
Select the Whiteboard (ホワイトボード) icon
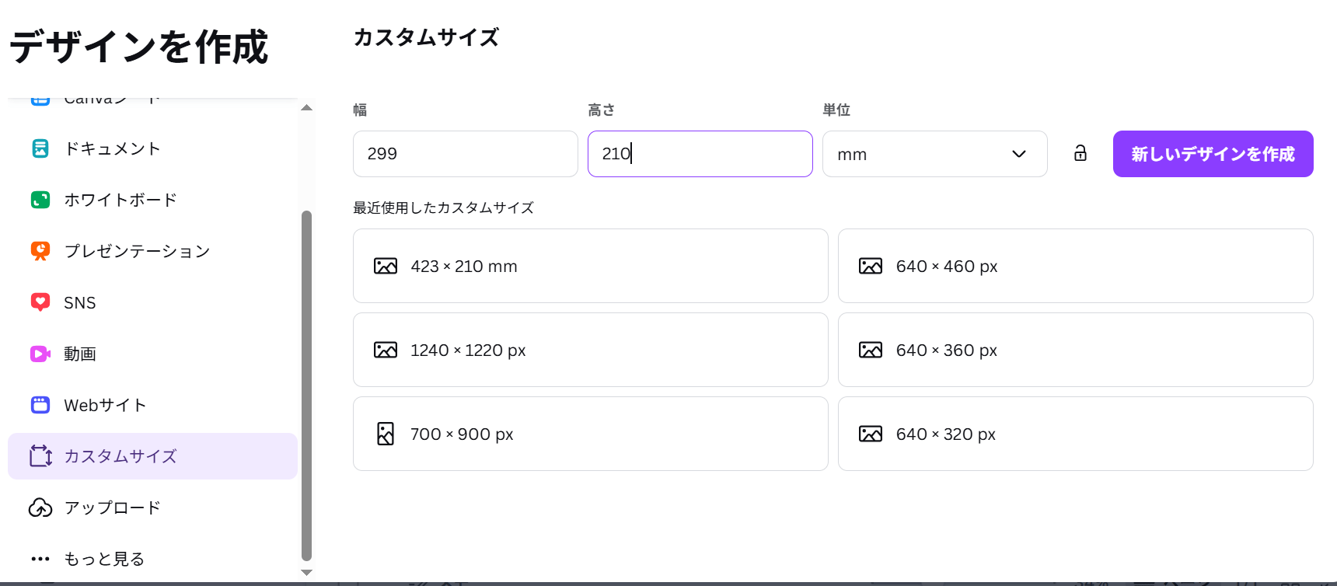pyautogui.click(x=40, y=200)
